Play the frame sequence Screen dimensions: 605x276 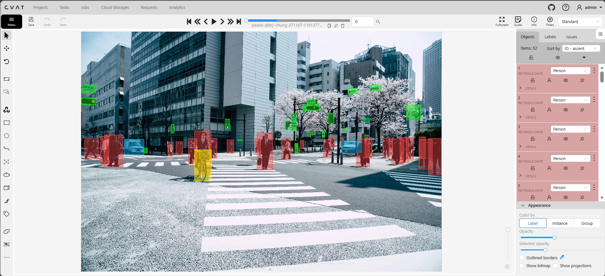pos(214,21)
